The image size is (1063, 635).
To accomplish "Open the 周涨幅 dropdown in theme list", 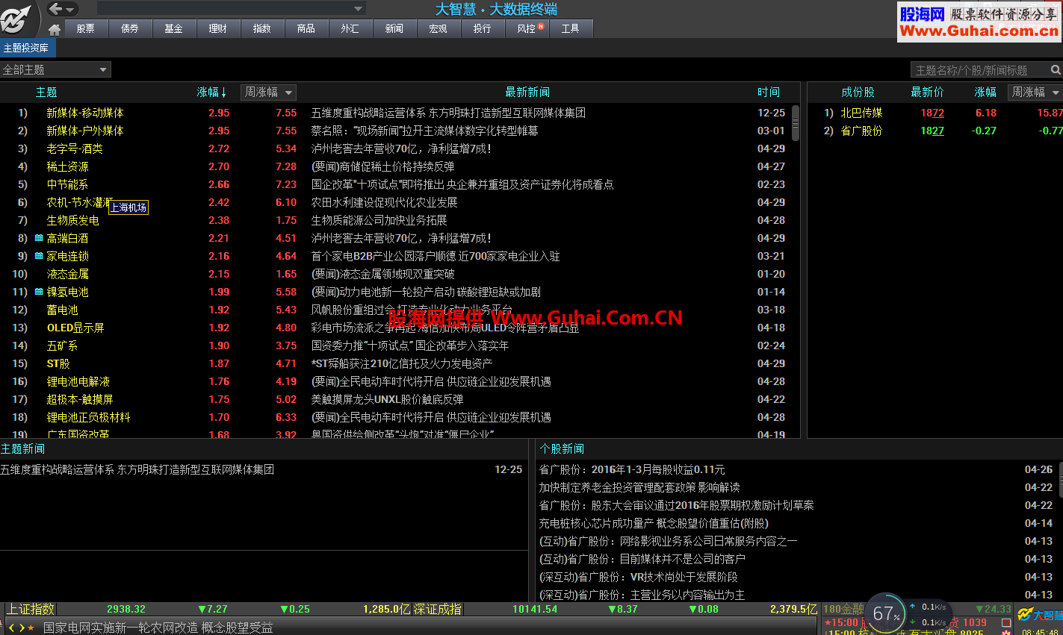I will [269, 92].
